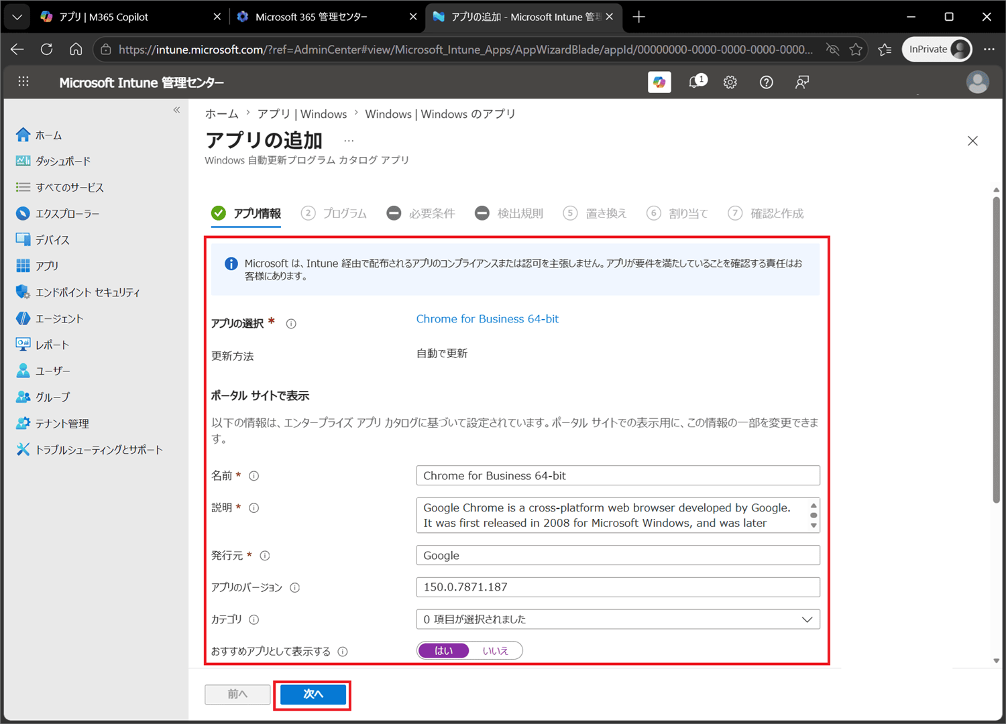Open the Copilot icon in Intune header
Screen dimensions: 1006x724
[x=659, y=82]
